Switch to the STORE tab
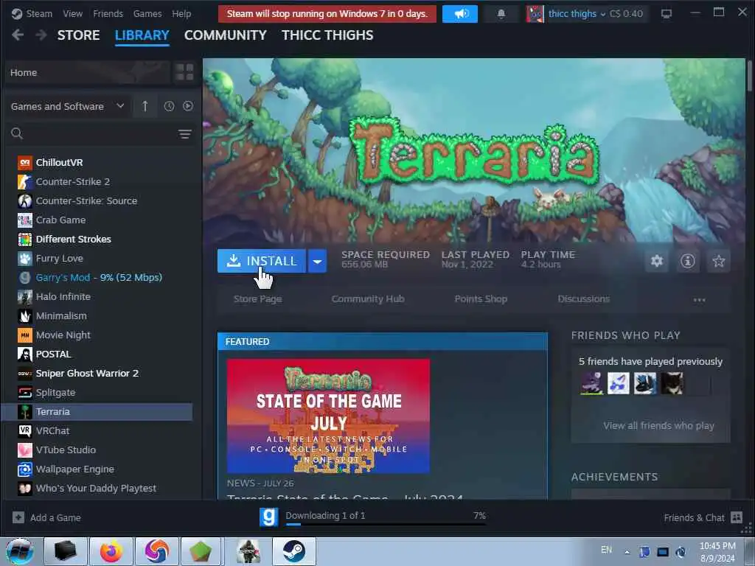This screenshot has height=566, width=755. tap(78, 35)
